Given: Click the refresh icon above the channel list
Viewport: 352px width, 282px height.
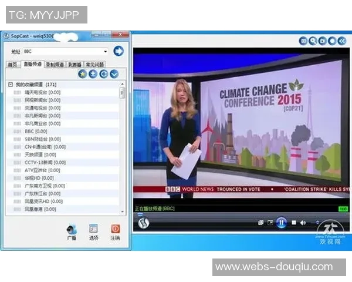Looking at the screenshot, I should (103, 74).
